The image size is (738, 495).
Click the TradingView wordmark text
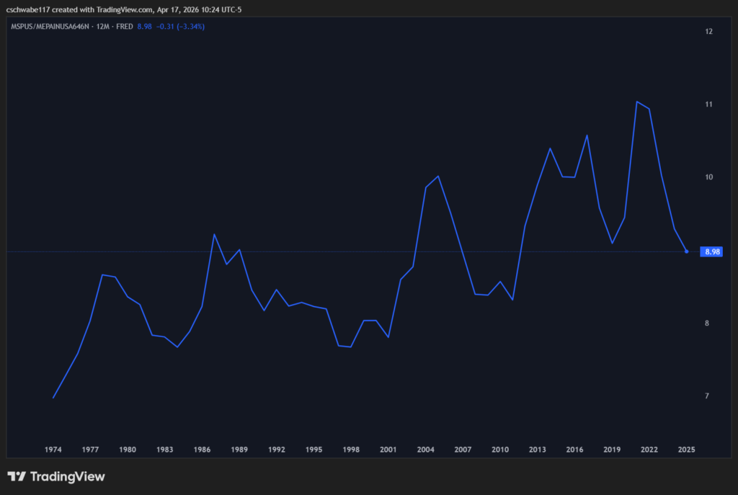[x=66, y=476]
